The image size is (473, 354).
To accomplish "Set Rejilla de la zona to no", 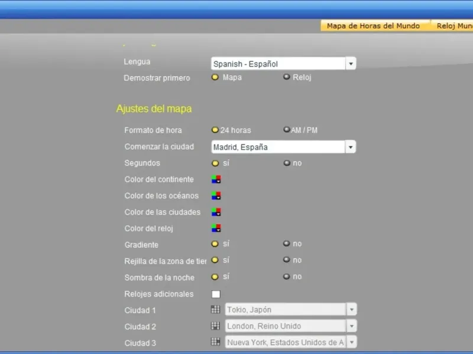I will [286, 260].
